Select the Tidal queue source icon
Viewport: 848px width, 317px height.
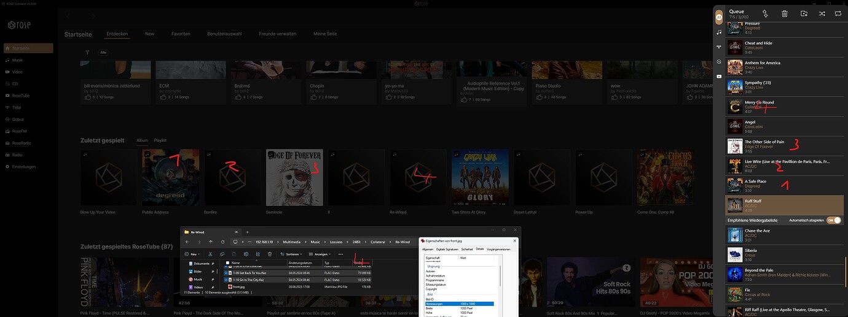[719, 47]
